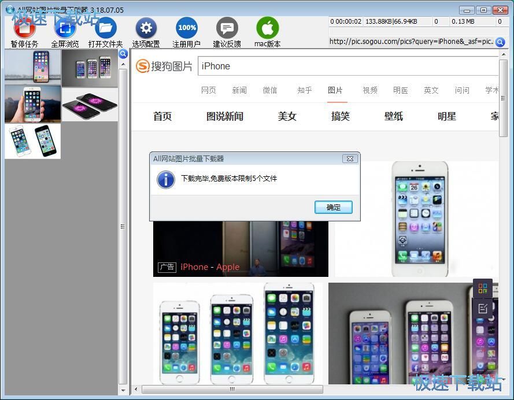The width and height of the screenshot is (514, 400).
Task: Confirm the dialog with 确定 button
Action: [334, 207]
